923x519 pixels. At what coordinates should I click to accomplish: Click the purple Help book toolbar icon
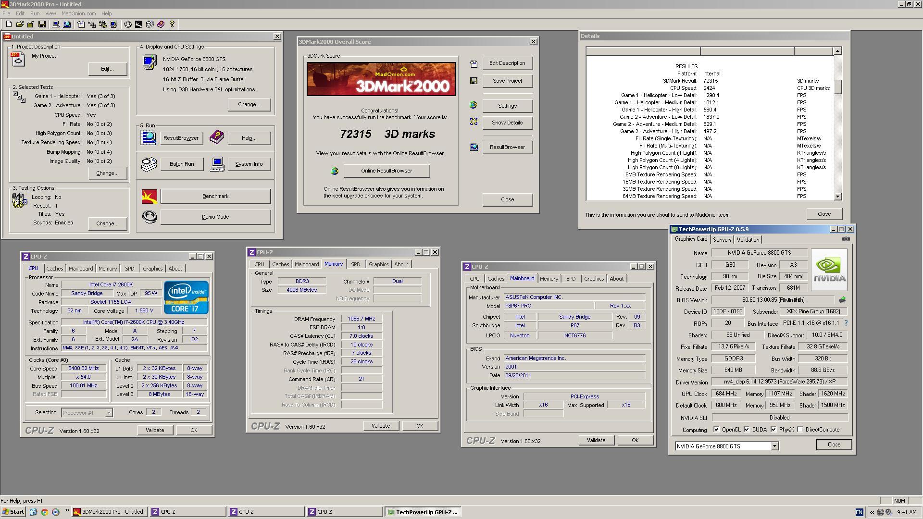tap(161, 24)
